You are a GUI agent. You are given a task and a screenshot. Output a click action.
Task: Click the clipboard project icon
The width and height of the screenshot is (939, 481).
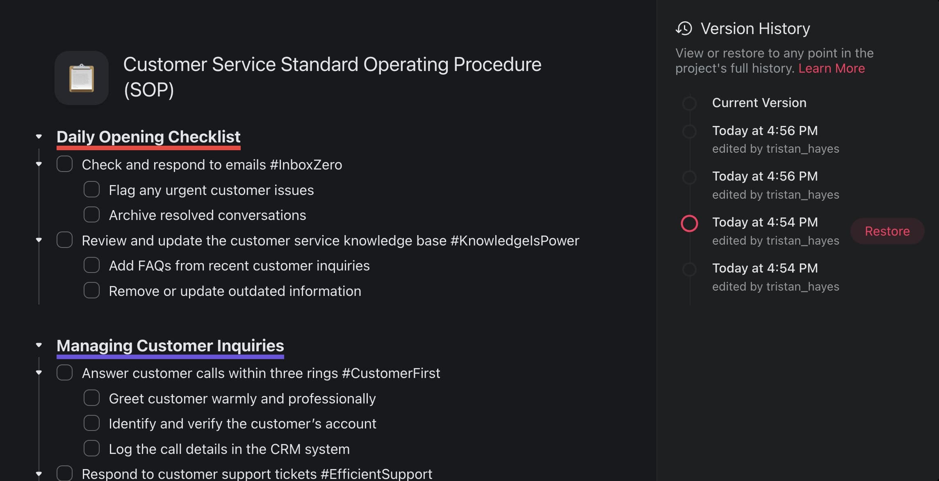[82, 78]
